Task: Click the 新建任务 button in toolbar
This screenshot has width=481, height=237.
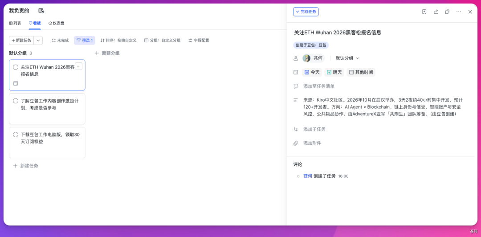Action: coord(21,40)
